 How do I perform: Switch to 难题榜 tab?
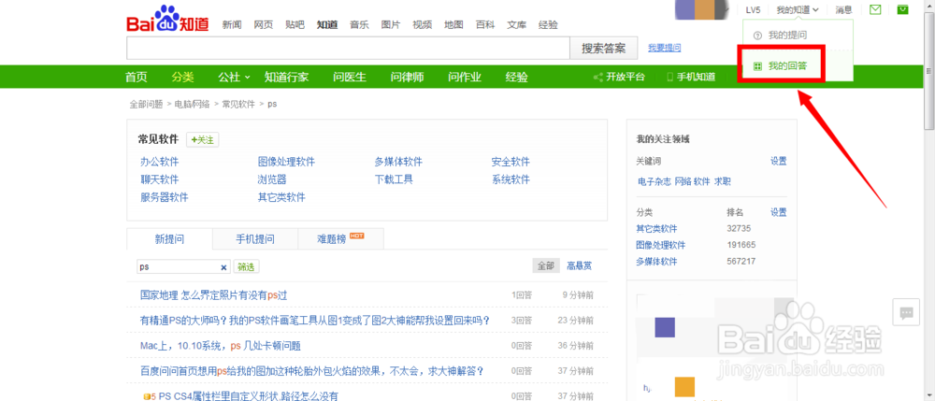340,239
